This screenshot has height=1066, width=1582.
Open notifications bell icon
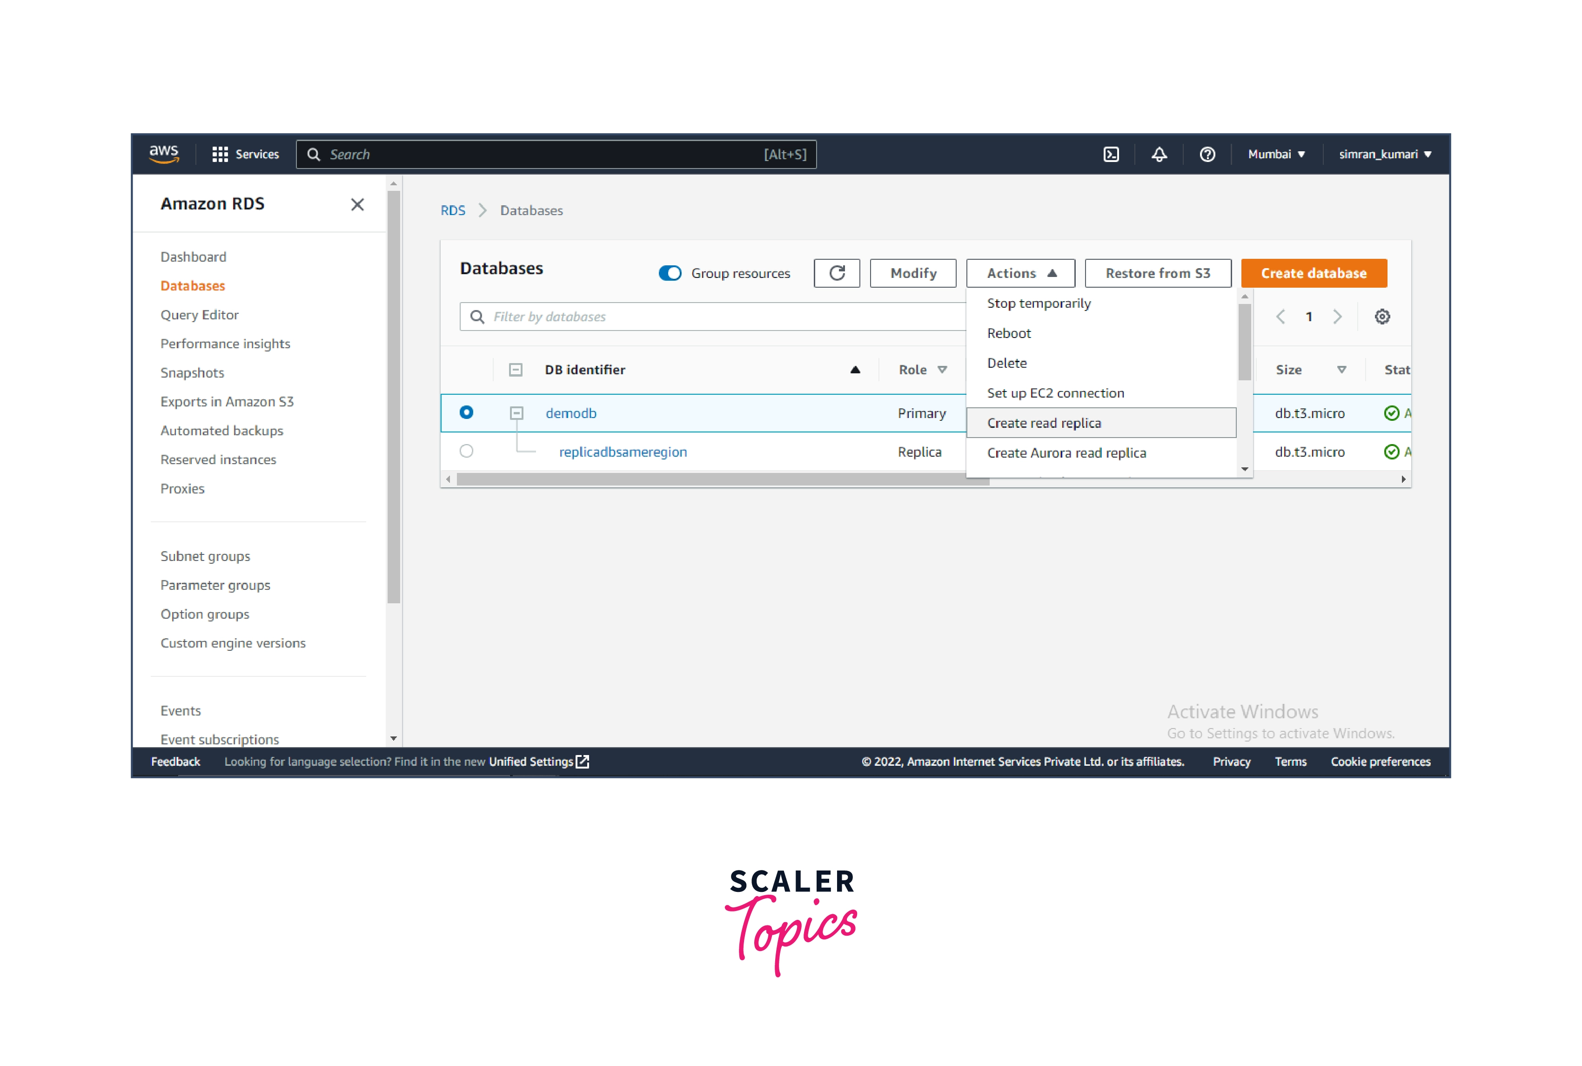pyautogui.click(x=1160, y=155)
